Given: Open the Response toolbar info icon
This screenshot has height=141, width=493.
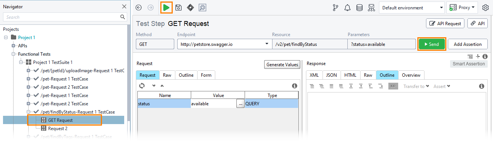Looking at the screenshot, I should coord(481,86).
